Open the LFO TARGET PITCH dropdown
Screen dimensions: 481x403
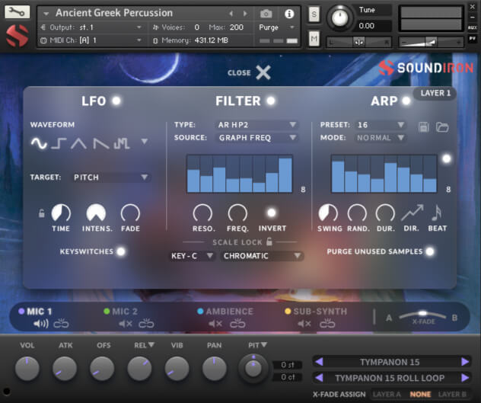(111, 178)
